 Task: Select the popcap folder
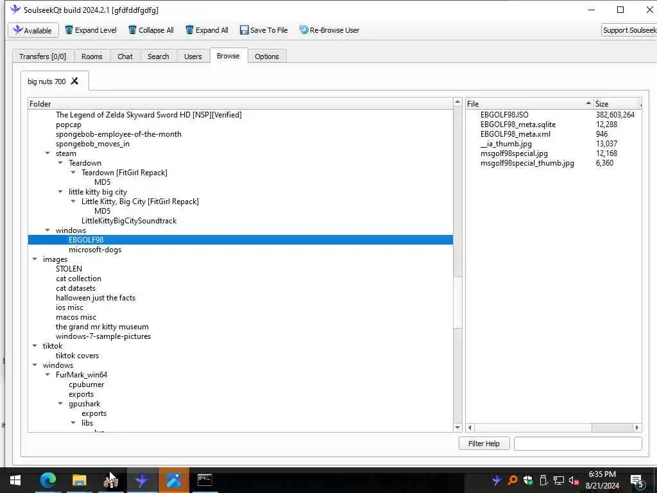tap(69, 125)
